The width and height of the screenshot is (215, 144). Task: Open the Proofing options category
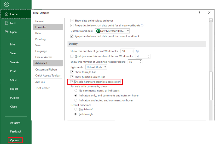point(48,39)
